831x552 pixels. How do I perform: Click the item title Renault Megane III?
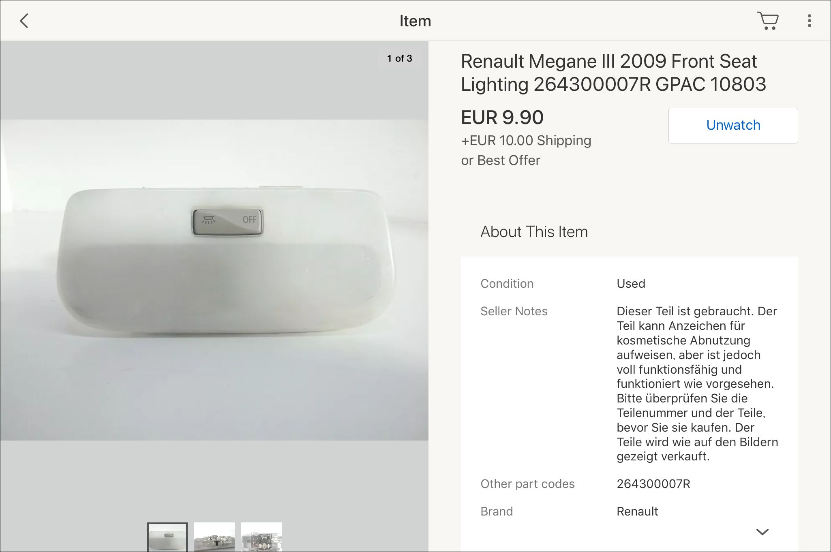click(613, 73)
